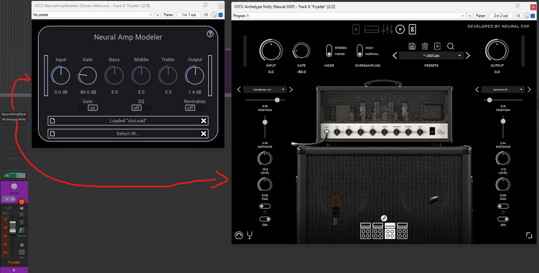This screenshot has width=539, height=273.
Task: Select cab section circle icon in Nolly
Action: (400, 29)
